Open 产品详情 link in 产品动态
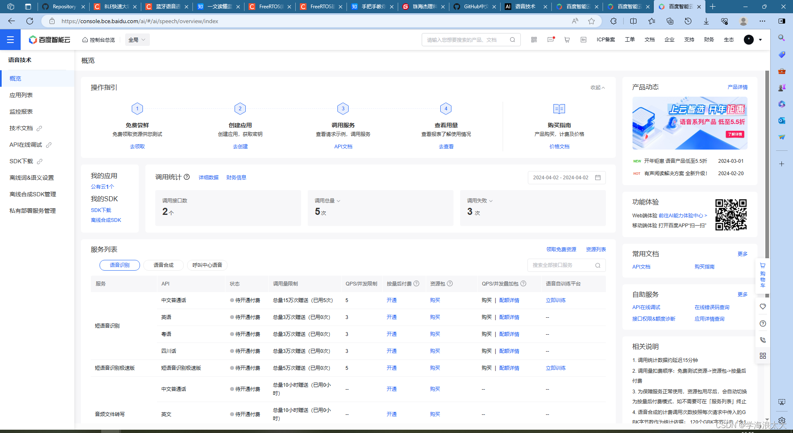Screen dimensions: 793x433 click(x=737, y=87)
